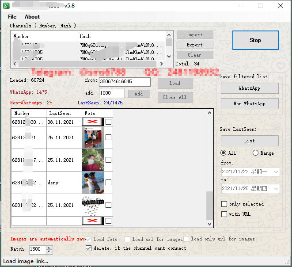Click the Batch value field

38,249
